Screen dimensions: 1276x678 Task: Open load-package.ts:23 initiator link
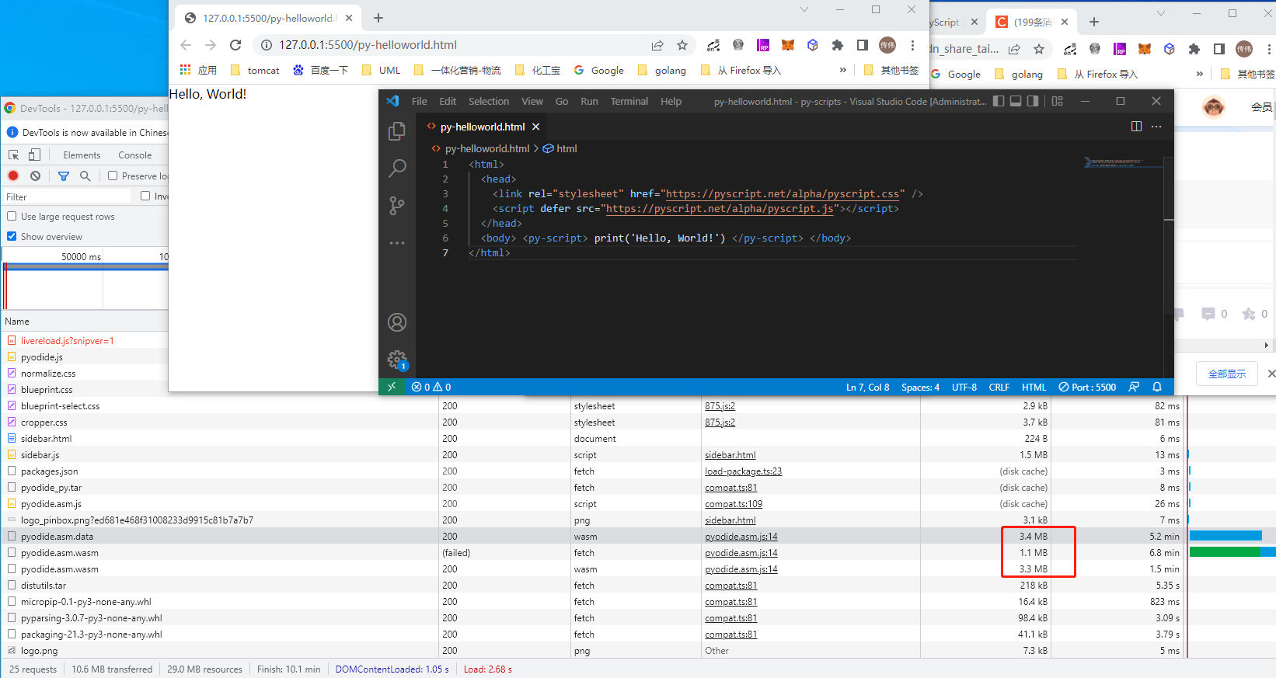pyautogui.click(x=743, y=471)
